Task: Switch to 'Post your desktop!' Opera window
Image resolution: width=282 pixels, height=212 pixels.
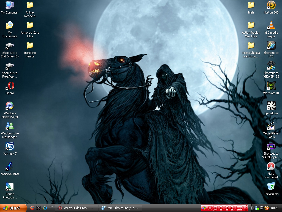Action: [x=77, y=208]
